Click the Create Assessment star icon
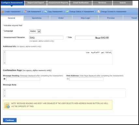The width and height of the screenshot is (139, 125). (3, 11)
